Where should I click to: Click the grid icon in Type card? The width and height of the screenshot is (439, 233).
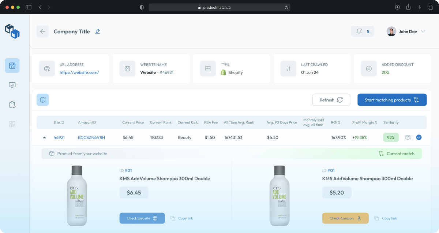point(208,69)
